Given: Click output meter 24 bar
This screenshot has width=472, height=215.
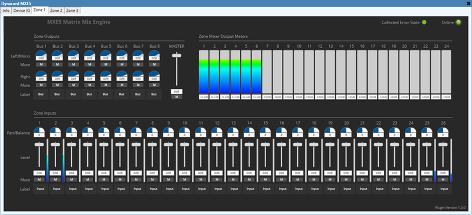Looking at the screenshot, I should [447, 72].
